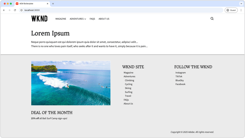
Task: Go back with the browser back arrow
Action: point(4,10)
